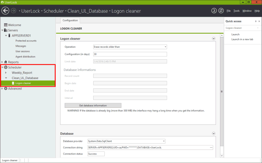262x163 pixels.
Task: Expand the Advanced tree node
Action: pyautogui.click(x=2, y=88)
